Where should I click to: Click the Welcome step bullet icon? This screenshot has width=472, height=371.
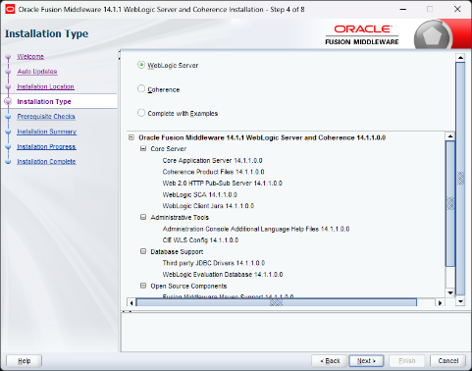pyautogui.click(x=8, y=57)
